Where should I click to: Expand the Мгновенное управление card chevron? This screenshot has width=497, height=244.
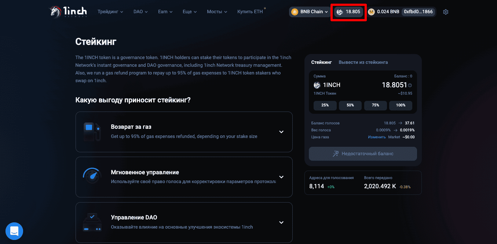click(281, 177)
